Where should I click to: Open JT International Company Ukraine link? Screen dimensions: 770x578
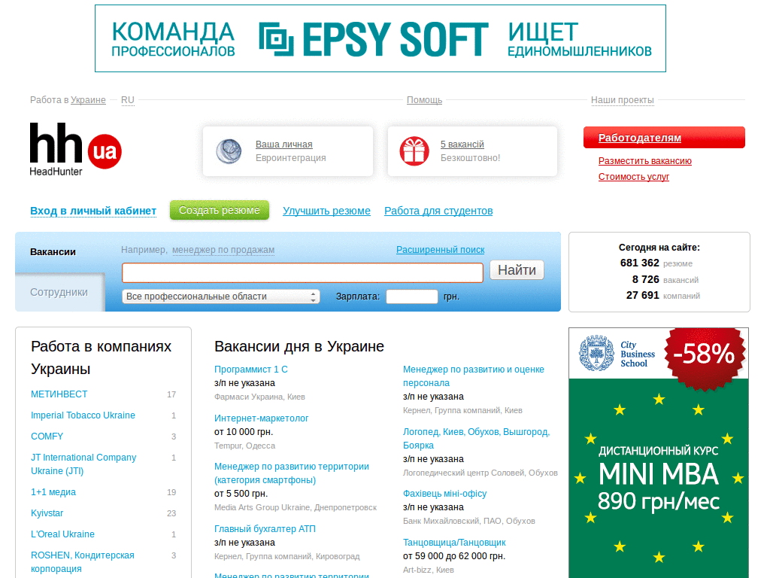pos(83,464)
